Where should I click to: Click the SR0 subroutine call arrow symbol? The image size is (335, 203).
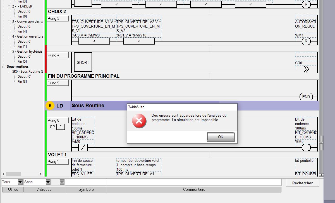[x=306, y=69]
